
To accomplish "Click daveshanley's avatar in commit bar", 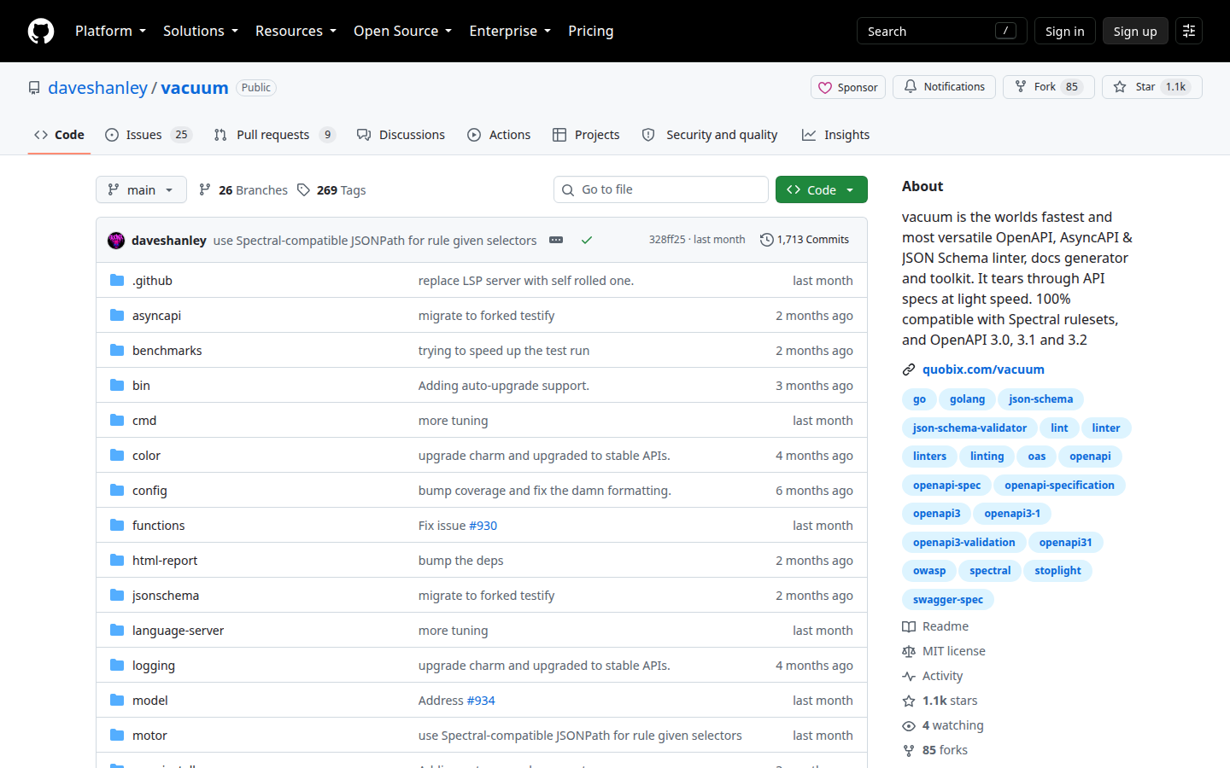I will coord(116,241).
